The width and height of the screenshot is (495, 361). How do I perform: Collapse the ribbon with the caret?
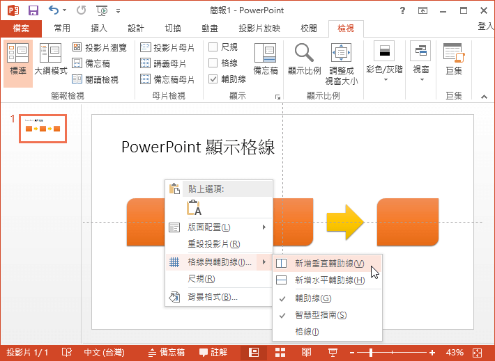pyautogui.click(x=484, y=97)
